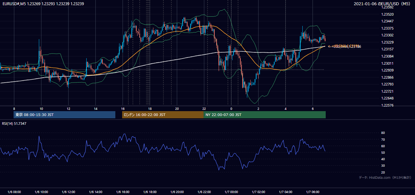Select the 東京 08:00-15:30 JST session bar

tap(65, 115)
